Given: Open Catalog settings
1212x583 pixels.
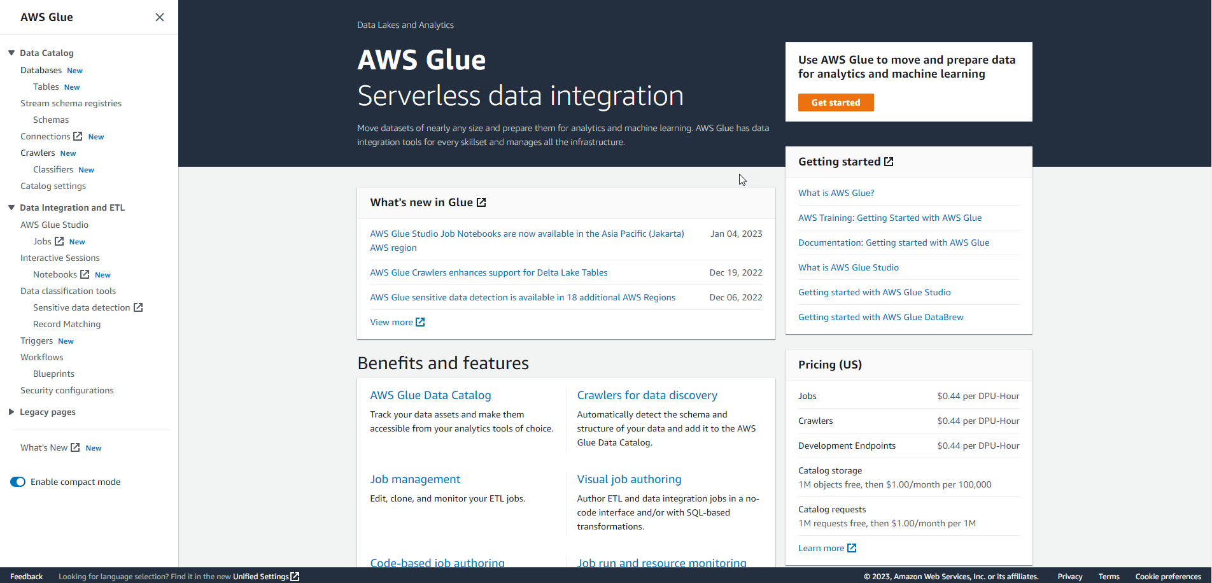Looking at the screenshot, I should [x=53, y=186].
